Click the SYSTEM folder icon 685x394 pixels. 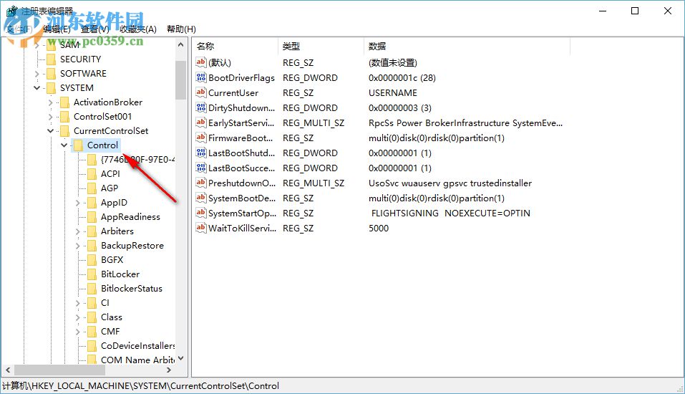tap(51, 88)
